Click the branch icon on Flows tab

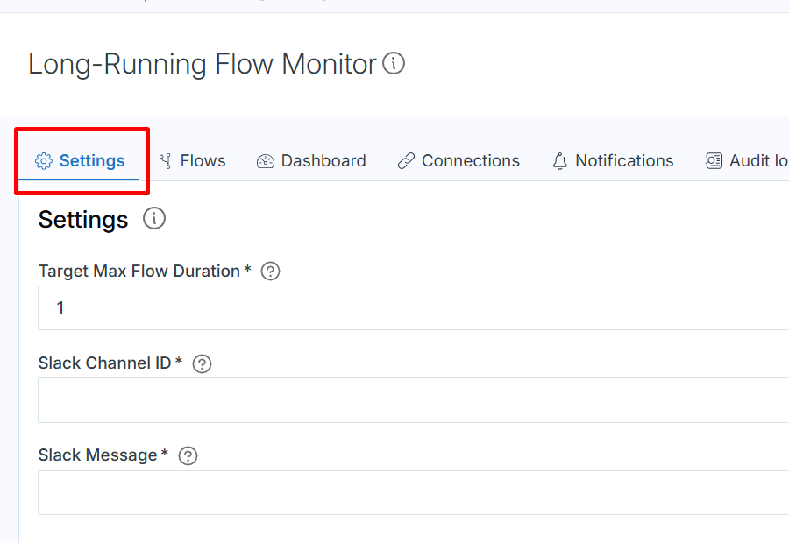pyautogui.click(x=166, y=161)
